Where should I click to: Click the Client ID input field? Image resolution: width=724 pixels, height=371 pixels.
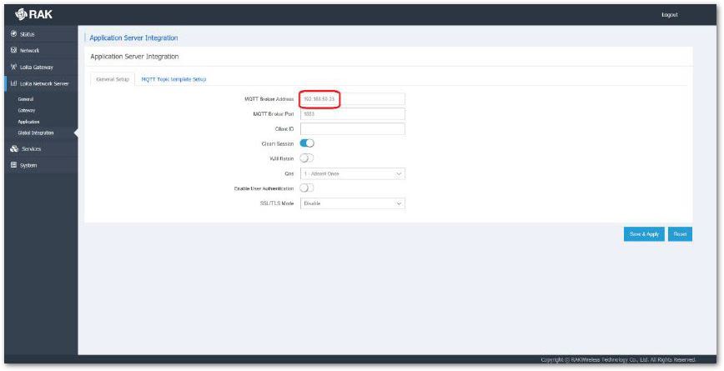pos(352,128)
